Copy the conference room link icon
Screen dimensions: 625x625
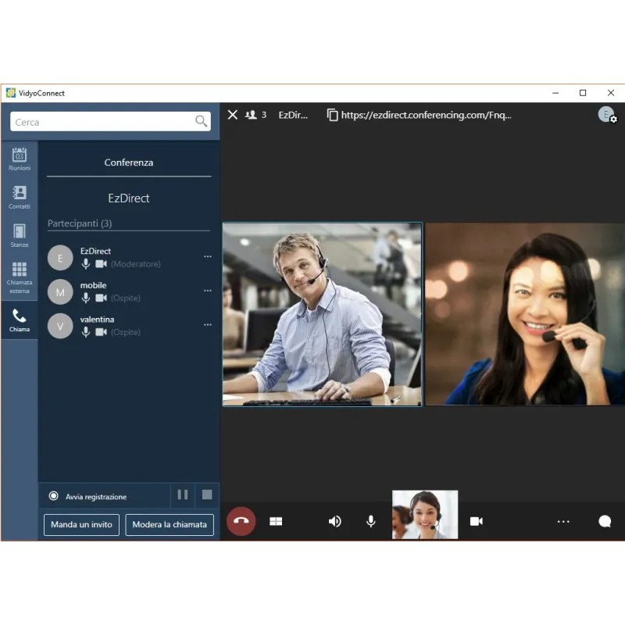pyautogui.click(x=332, y=115)
